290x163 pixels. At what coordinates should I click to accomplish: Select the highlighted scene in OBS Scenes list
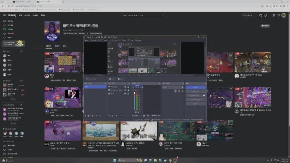(x=95, y=87)
